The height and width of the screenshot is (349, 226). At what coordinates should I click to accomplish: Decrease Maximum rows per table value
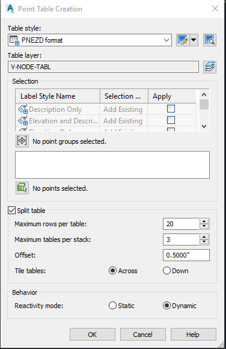204,226
